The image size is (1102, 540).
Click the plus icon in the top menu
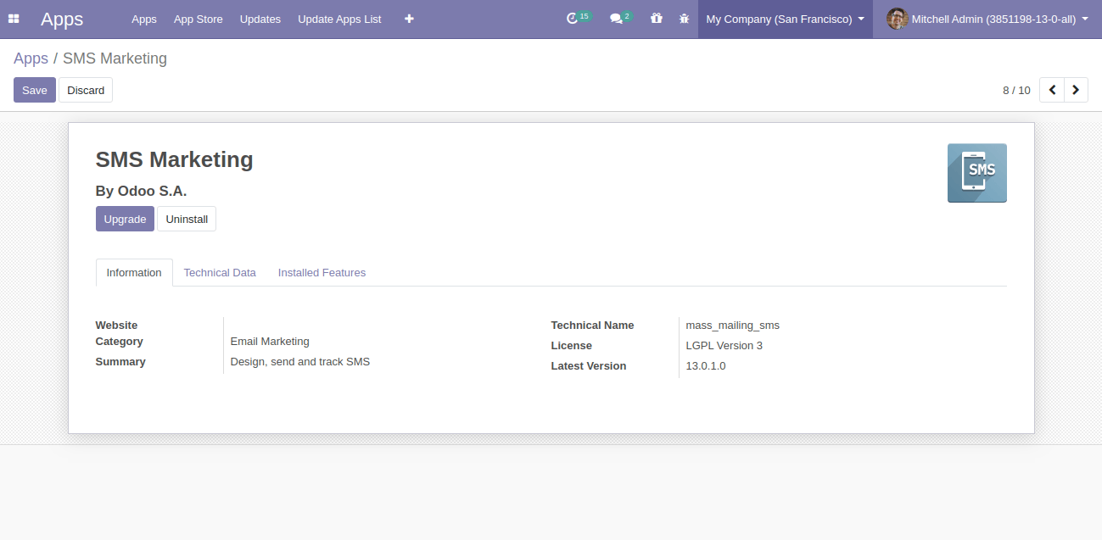click(x=409, y=19)
